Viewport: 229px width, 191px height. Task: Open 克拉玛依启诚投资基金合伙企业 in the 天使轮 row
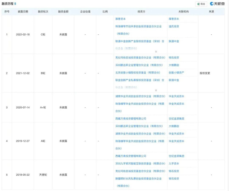[140, 171]
